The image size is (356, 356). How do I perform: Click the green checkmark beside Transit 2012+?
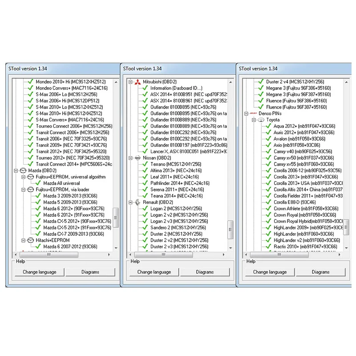click(31, 151)
